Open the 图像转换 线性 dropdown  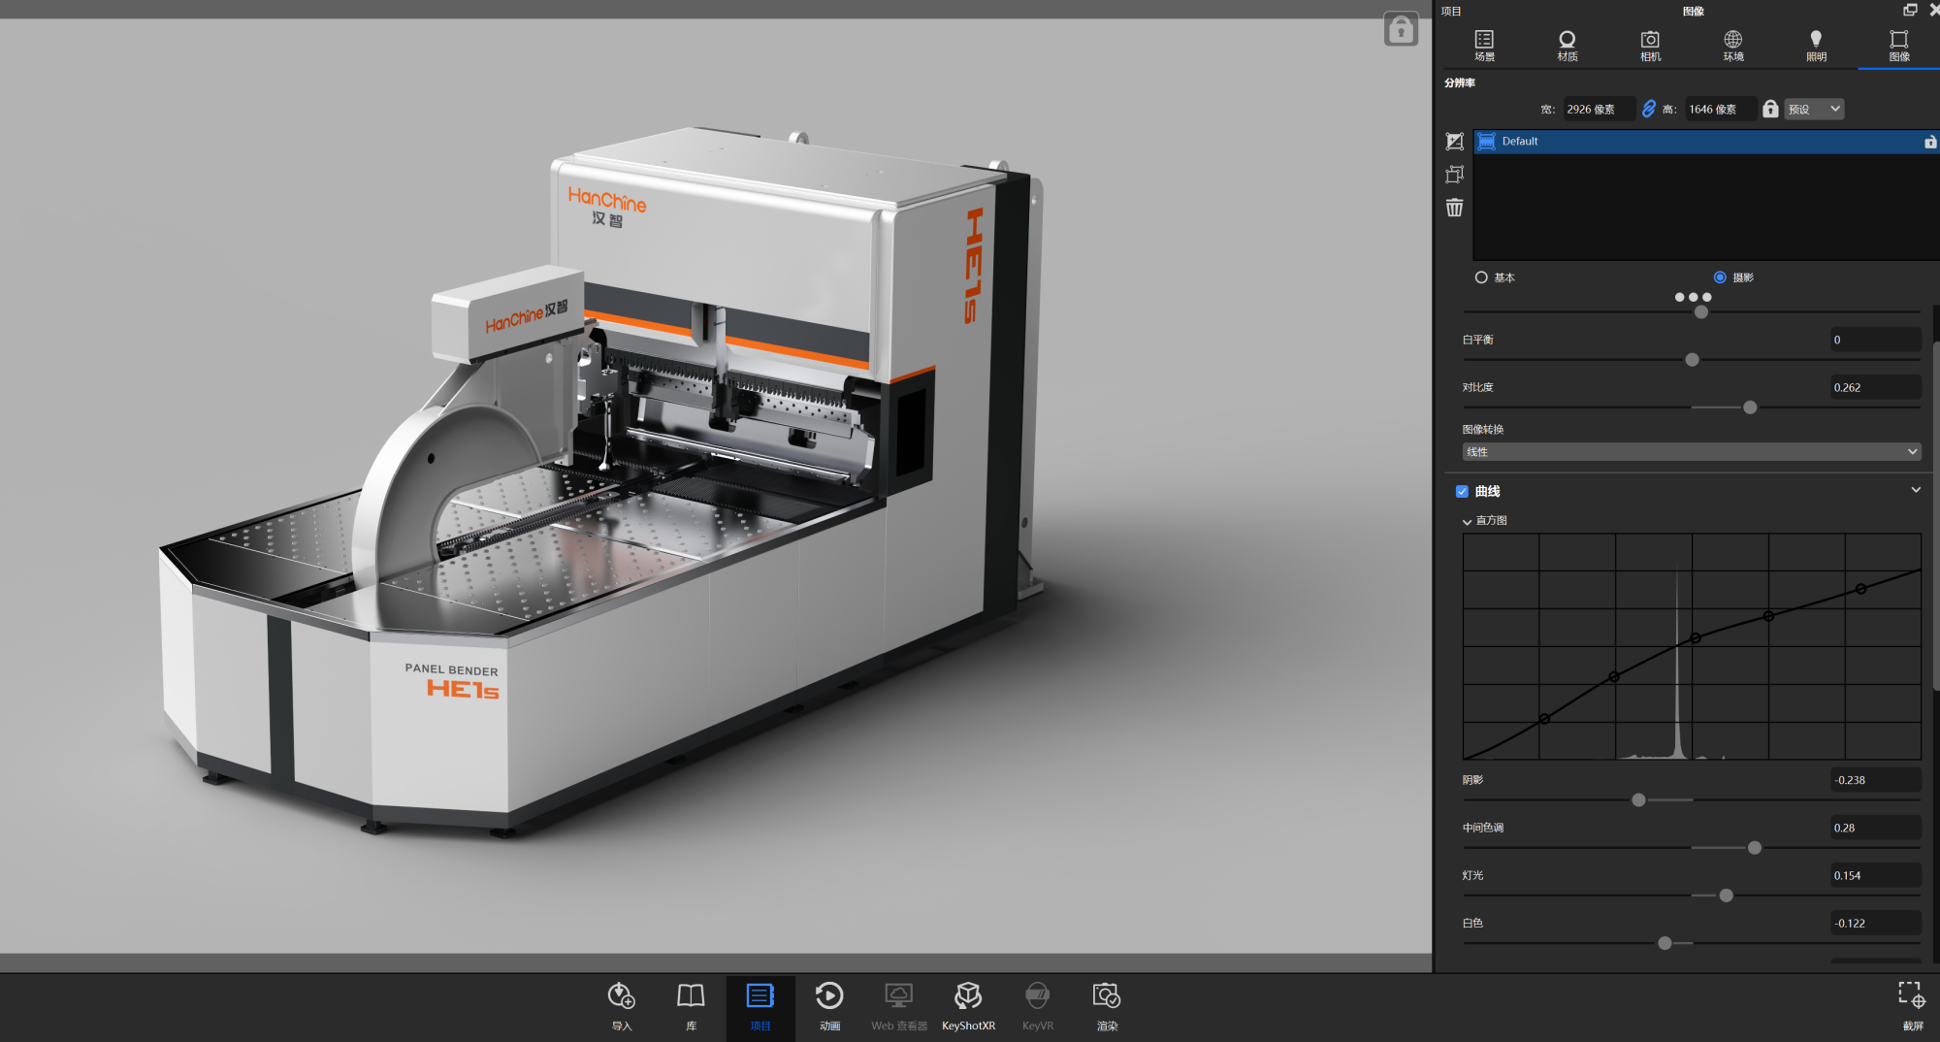1691,452
